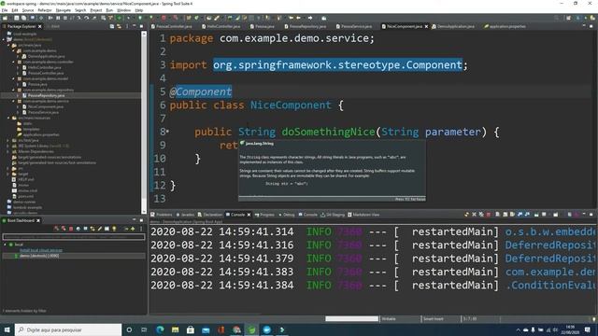Image resolution: width=598 pixels, height=336 pixels.
Task: Expand the JRE System Library node
Action: click(8, 146)
